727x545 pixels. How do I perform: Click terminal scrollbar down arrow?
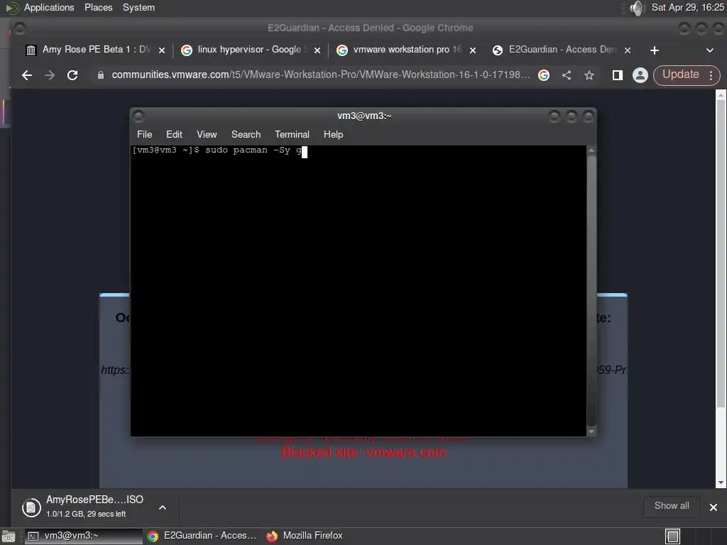pyautogui.click(x=591, y=431)
